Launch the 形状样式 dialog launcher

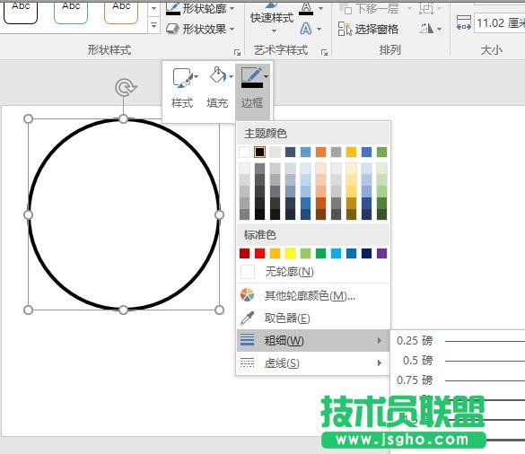237,52
